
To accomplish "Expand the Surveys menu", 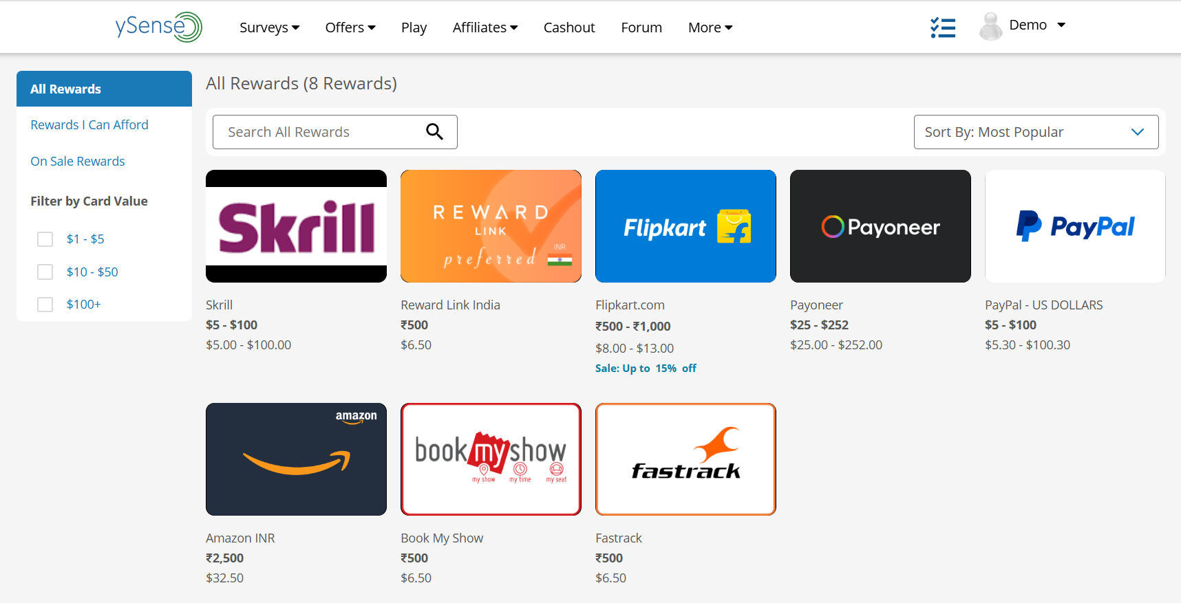I will click(269, 28).
